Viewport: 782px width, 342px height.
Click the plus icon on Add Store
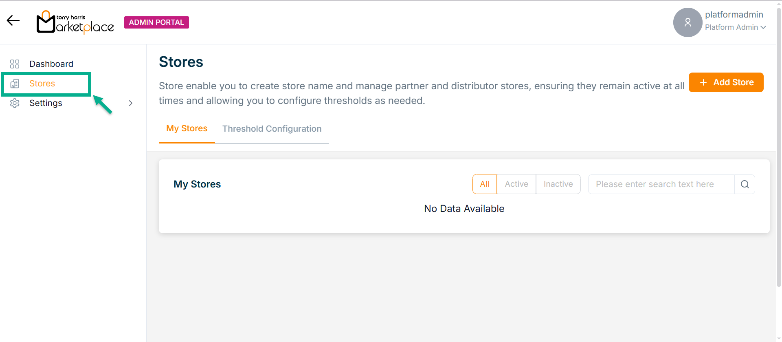(703, 82)
